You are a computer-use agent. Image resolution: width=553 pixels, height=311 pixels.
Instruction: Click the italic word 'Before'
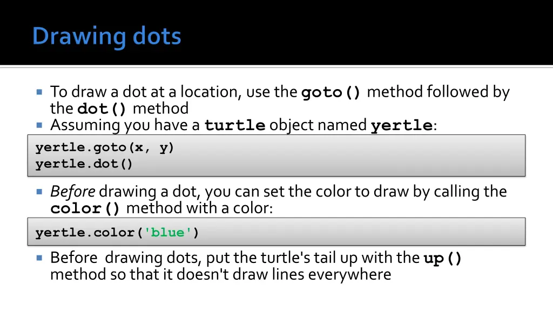73,192
